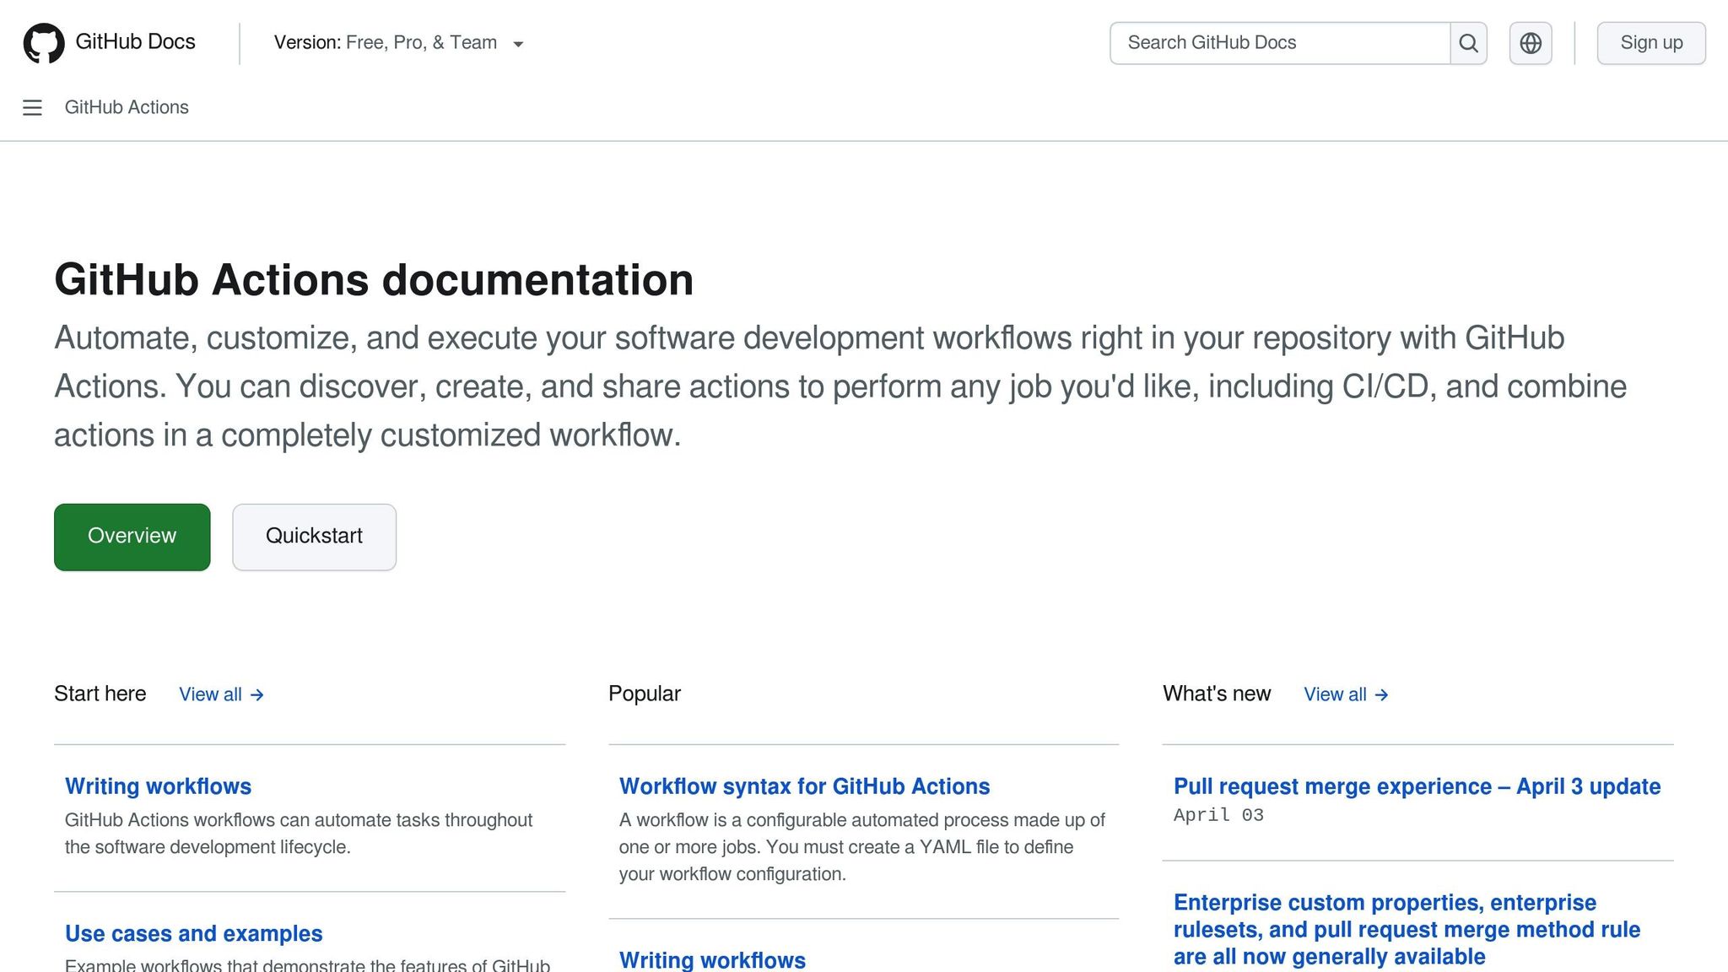
Task: Click the Sign up button
Action: (x=1650, y=42)
